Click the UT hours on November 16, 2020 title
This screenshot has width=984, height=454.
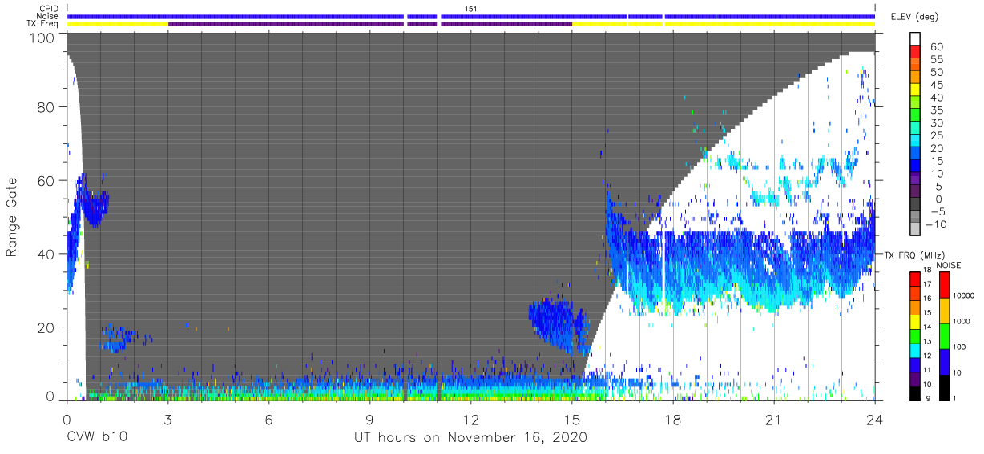click(x=471, y=438)
